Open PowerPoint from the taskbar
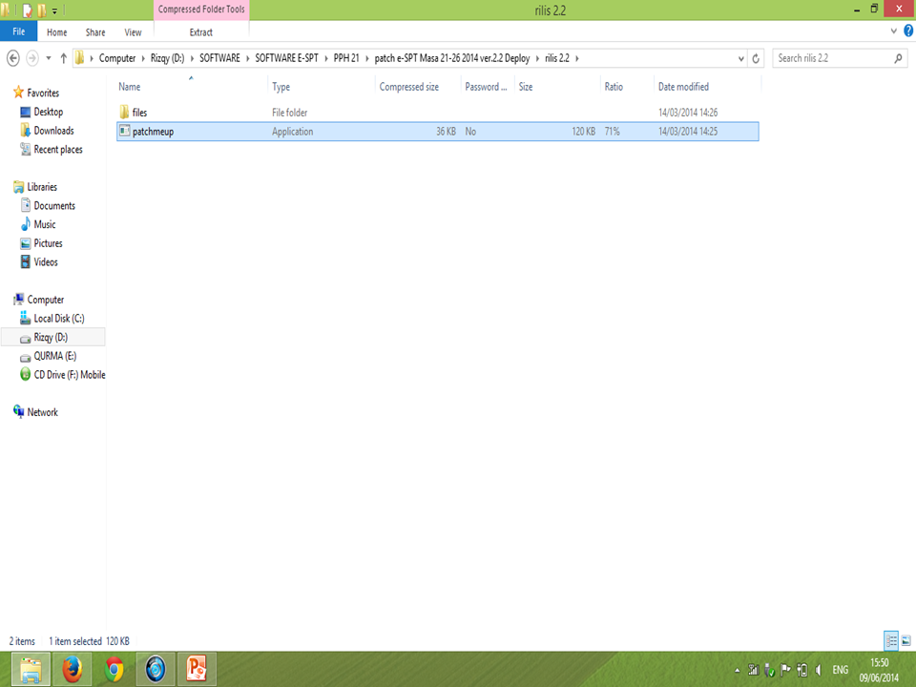The height and width of the screenshot is (687, 916). coord(197,670)
